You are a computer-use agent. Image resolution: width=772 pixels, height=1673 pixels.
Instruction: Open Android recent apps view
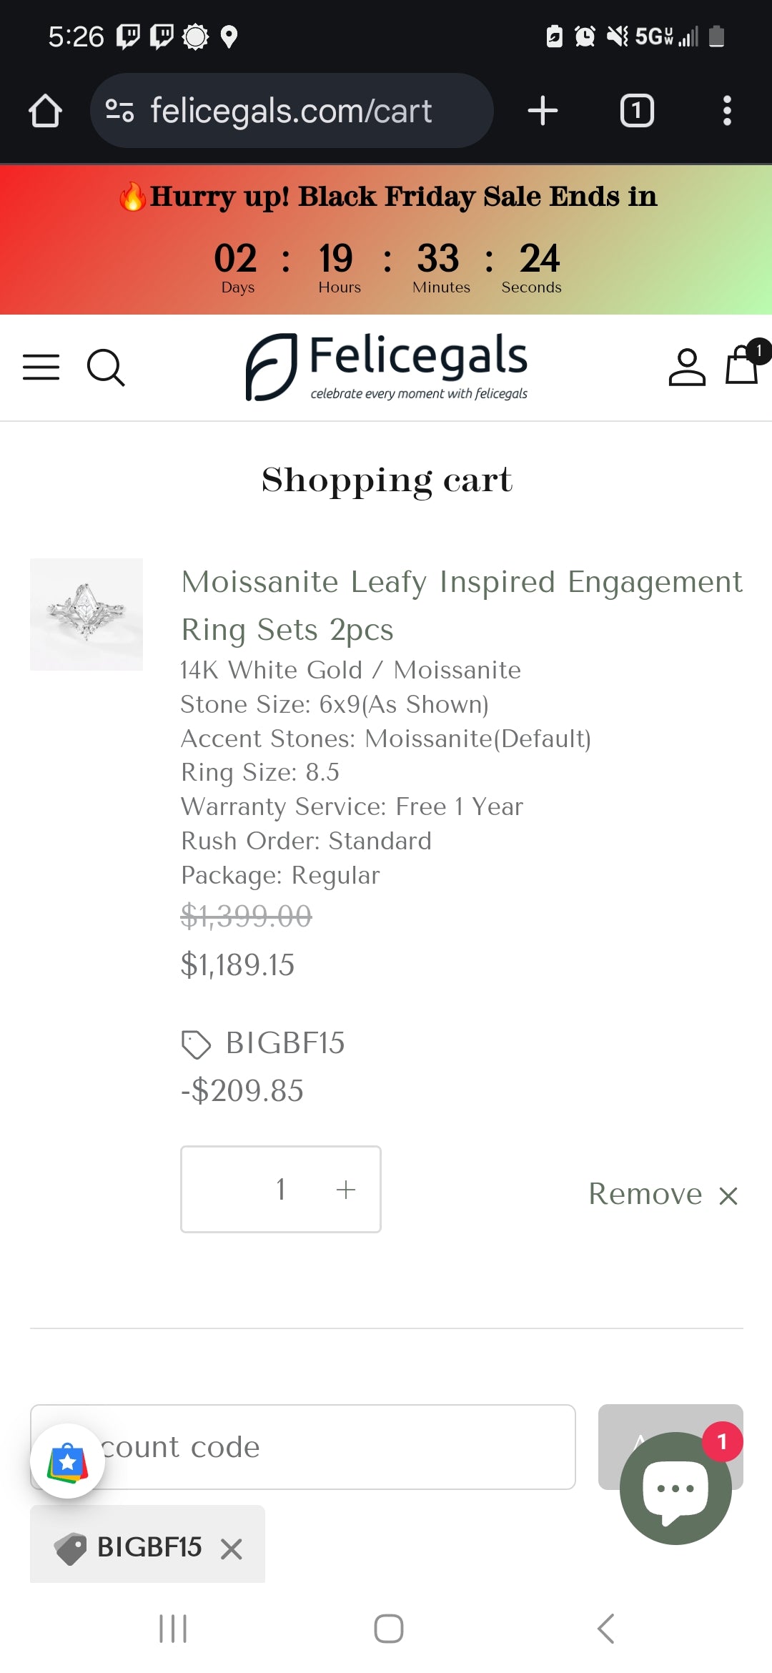[173, 1629]
